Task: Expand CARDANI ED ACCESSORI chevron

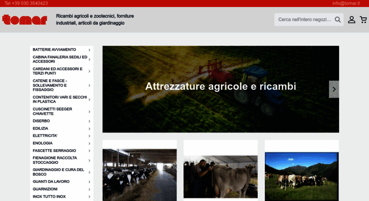Action: 89,71
